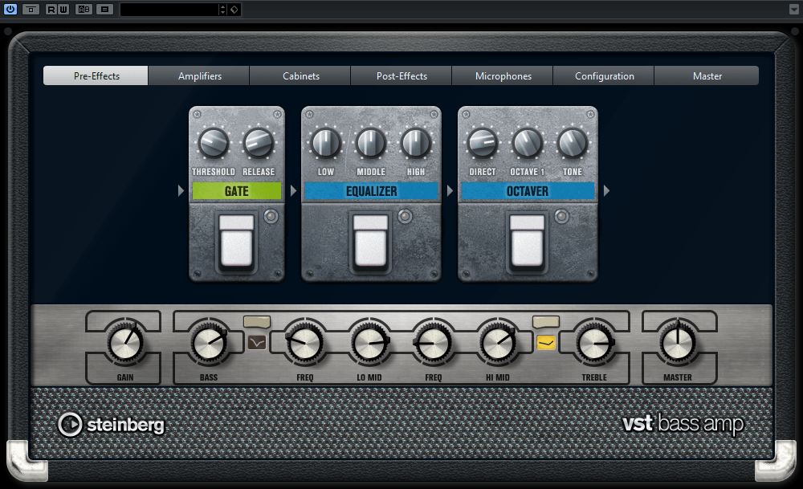Switch to the Amplifiers tab
The image size is (803, 489).
pos(198,75)
